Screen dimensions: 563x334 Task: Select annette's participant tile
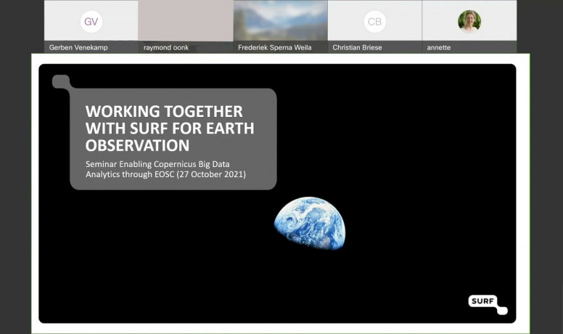(x=469, y=27)
